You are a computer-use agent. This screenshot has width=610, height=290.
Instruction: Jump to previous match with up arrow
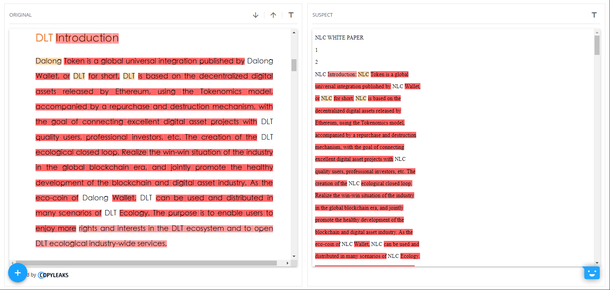(x=273, y=15)
